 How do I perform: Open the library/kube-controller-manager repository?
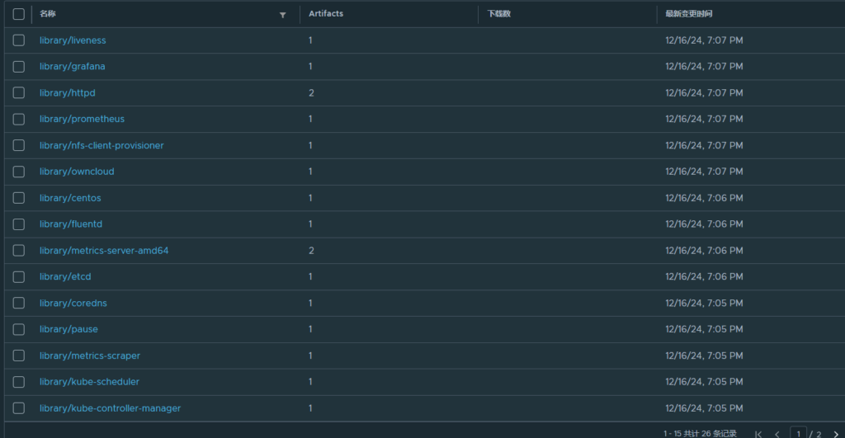(110, 408)
